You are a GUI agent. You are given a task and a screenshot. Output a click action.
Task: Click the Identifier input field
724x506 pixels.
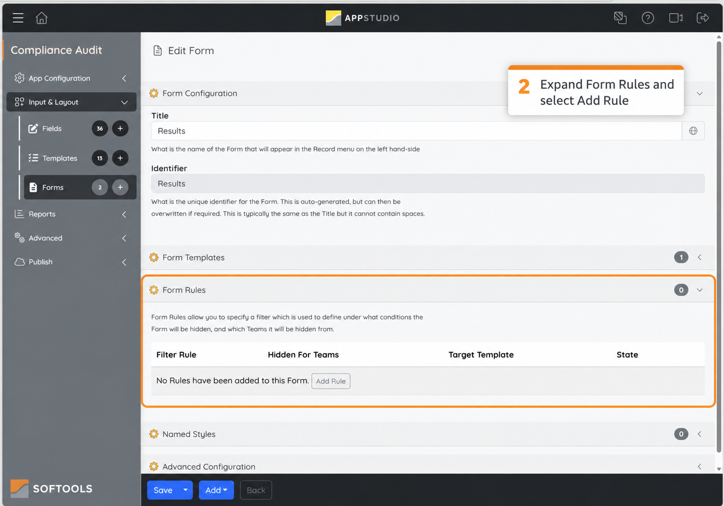(x=428, y=184)
